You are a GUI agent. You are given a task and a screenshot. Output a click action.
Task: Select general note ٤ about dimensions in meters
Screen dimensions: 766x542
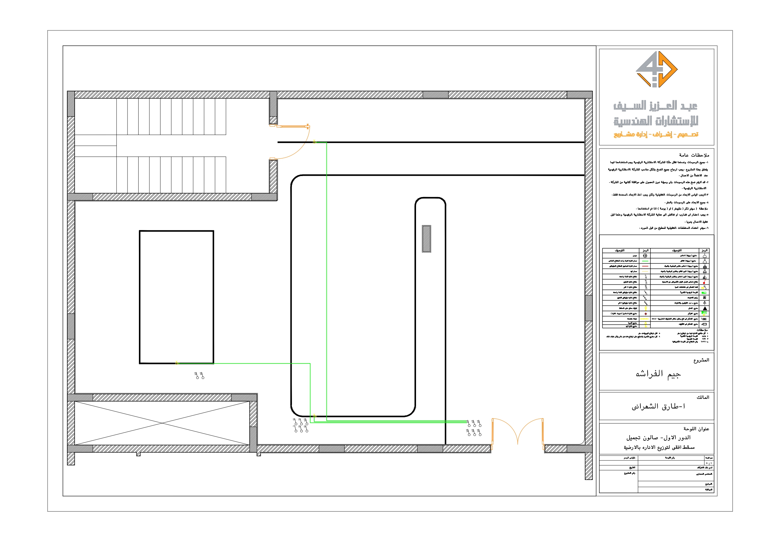pos(687,202)
